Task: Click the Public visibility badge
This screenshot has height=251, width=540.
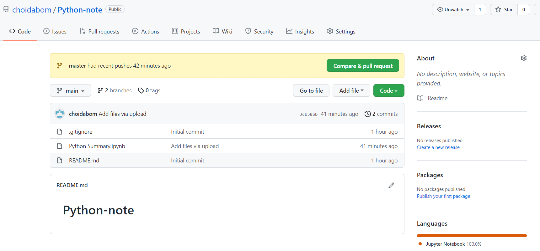Action: point(115,9)
